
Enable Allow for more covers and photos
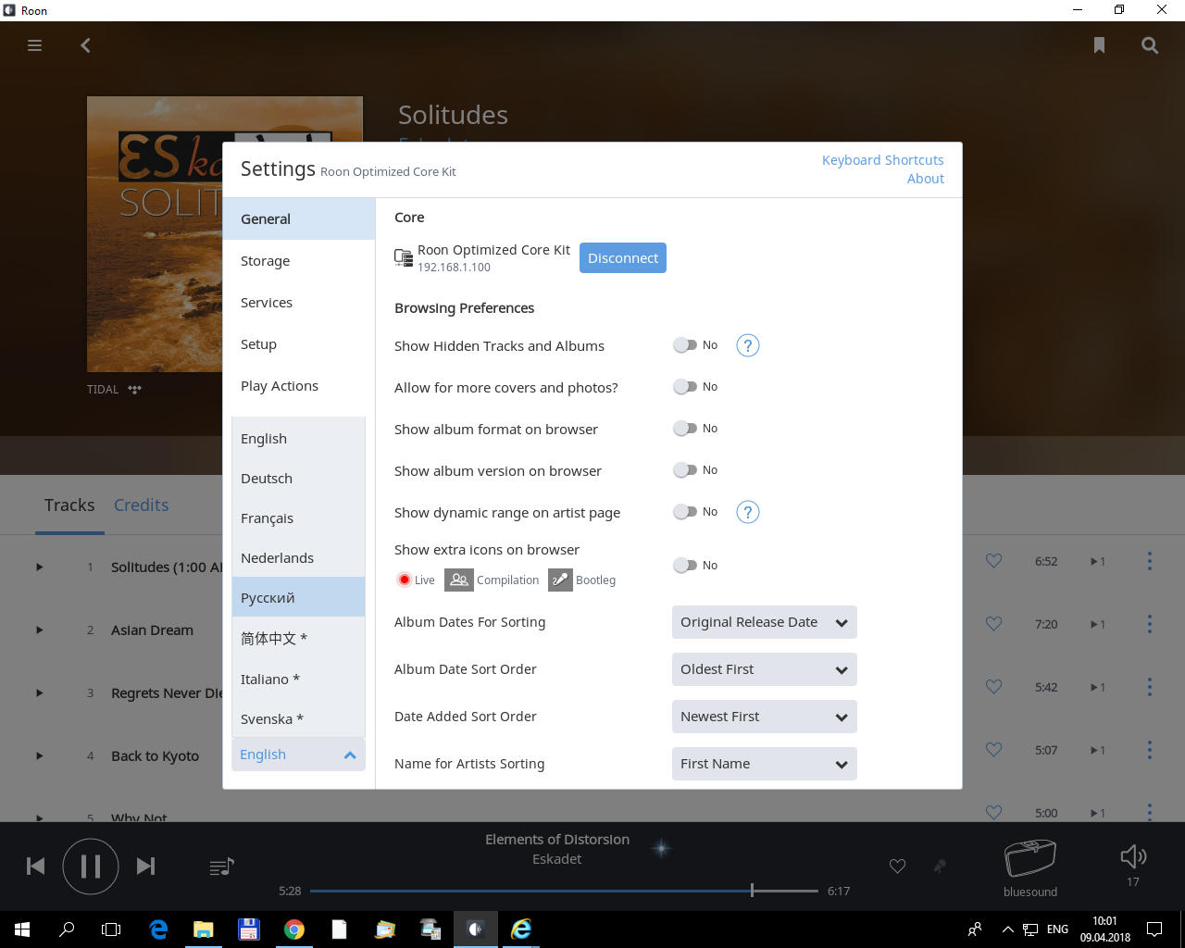(x=685, y=387)
